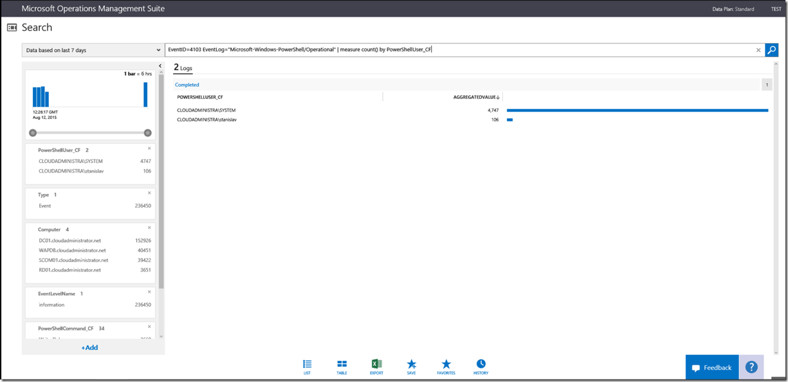The image size is (788, 382).
Task: Collapse the left filter panel
Action: click(x=160, y=66)
